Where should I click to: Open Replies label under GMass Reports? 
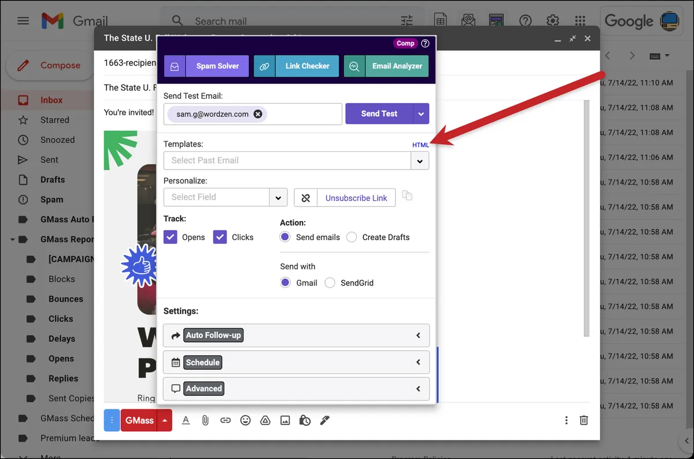[x=63, y=379]
